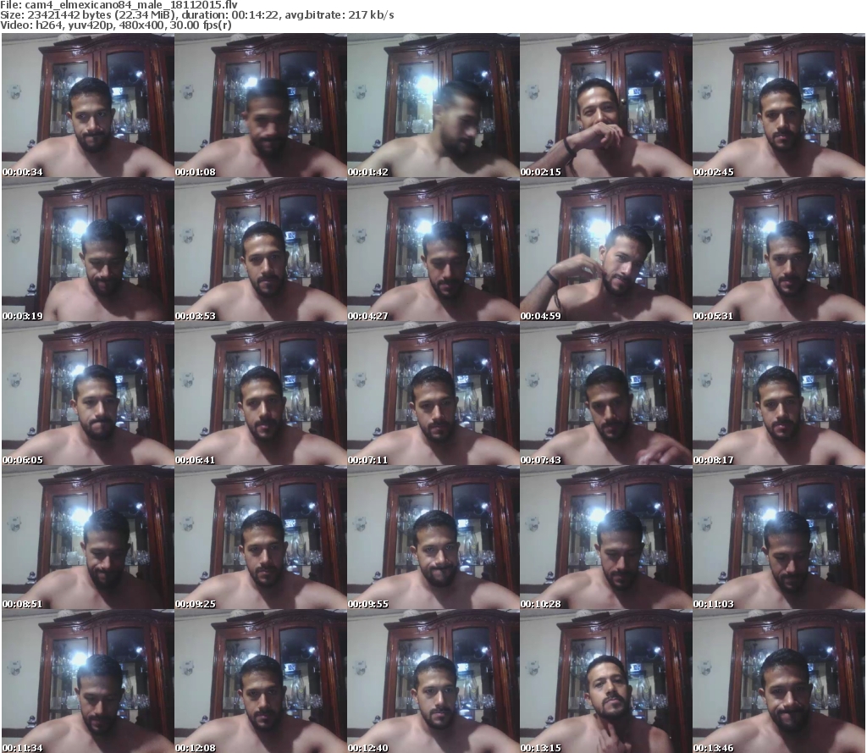This screenshot has width=867, height=753.
Task: Open the frame with timestamp 00:04:27
Action: pyautogui.click(x=433, y=250)
